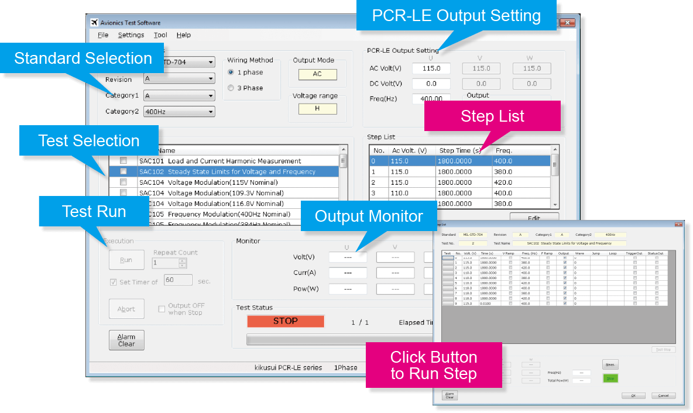Screen dimensions: 693x413
Task: Click "kikusui PCR-LE series" in the status bar
Action: tap(288, 367)
